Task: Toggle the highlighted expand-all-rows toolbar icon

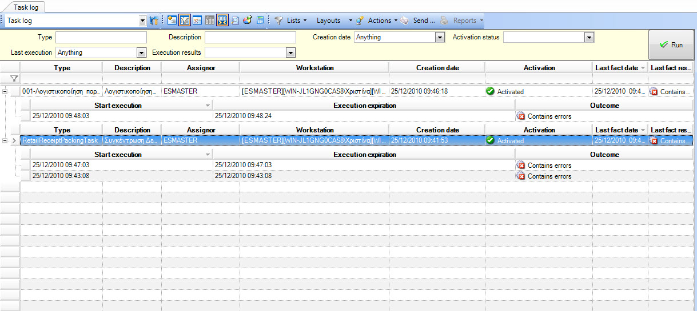Action: coord(222,21)
